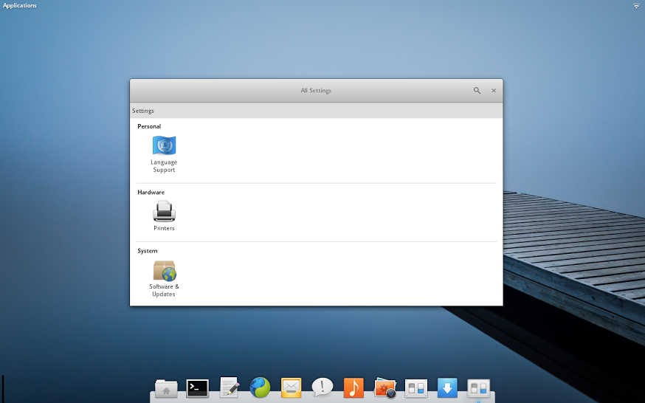The height and width of the screenshot is (403, 645).
Task: Click the 'Printers' label text
Action: point(164,228)
